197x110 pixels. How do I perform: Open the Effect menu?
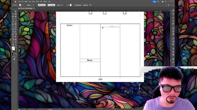[38, 2]
